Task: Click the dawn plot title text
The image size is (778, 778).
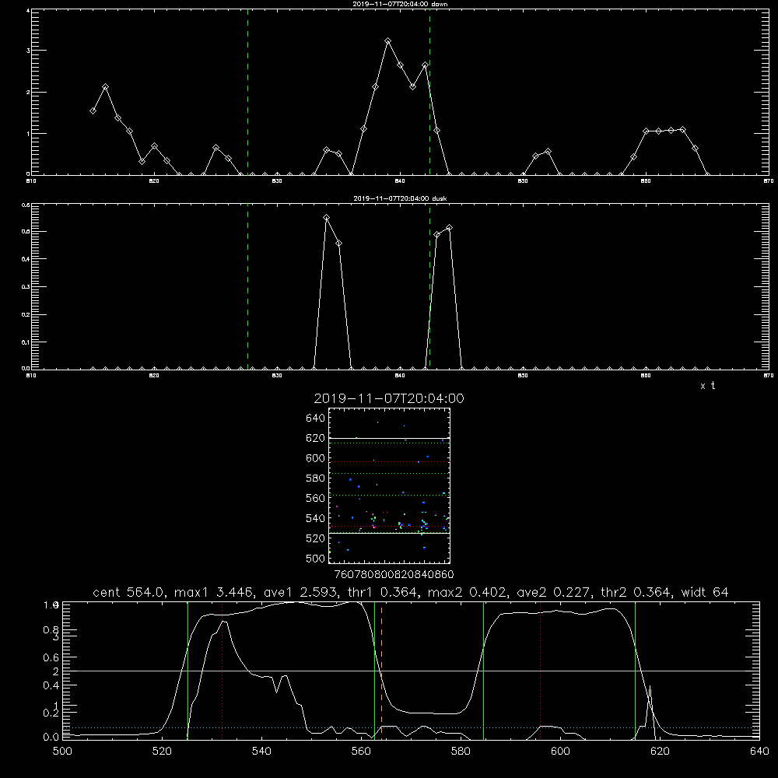Action: point(400,4)
